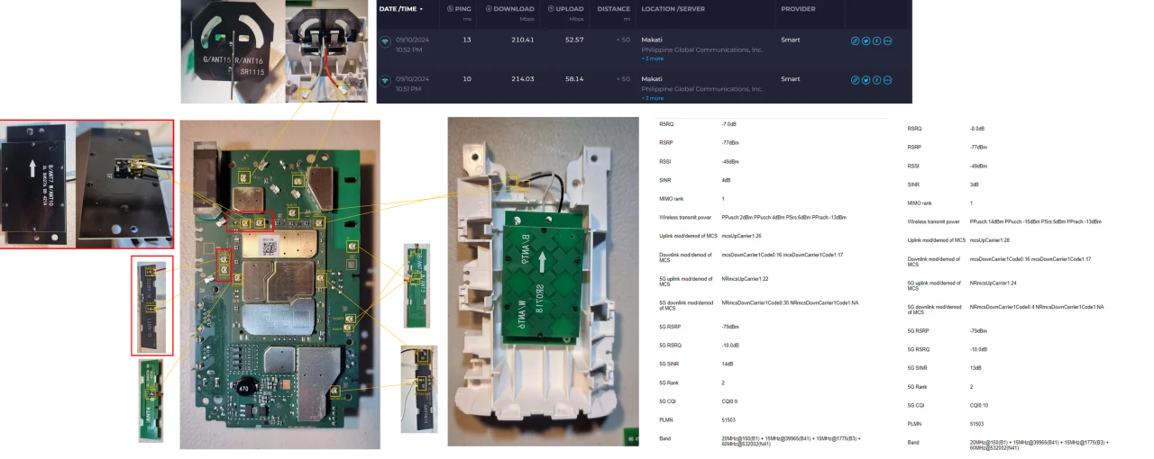1154x459 pixels.
Task: Select the RSRQ value -8.0dB
Action: point(979,129)
